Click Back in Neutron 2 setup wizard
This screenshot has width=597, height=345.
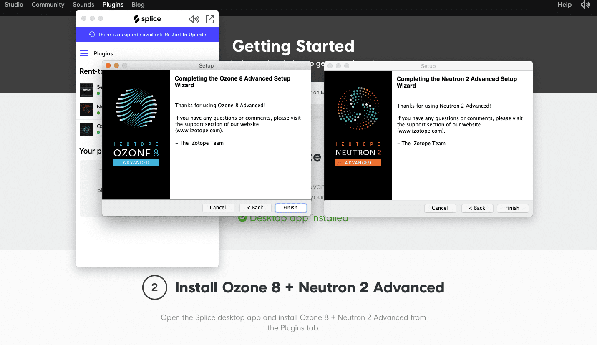(477, 208)
